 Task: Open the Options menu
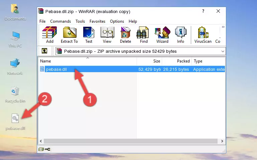pos(117,21)
